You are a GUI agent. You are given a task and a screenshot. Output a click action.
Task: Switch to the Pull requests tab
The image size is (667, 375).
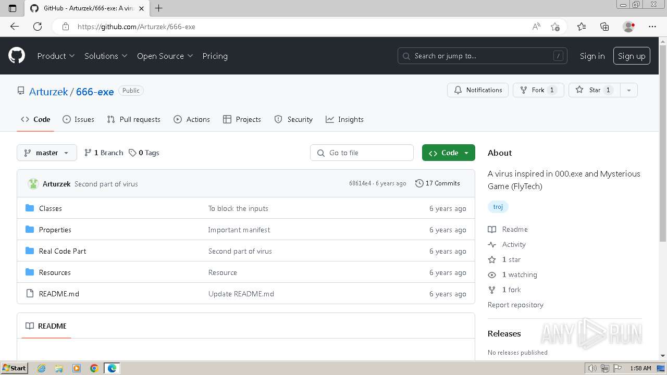coord(134,119)
